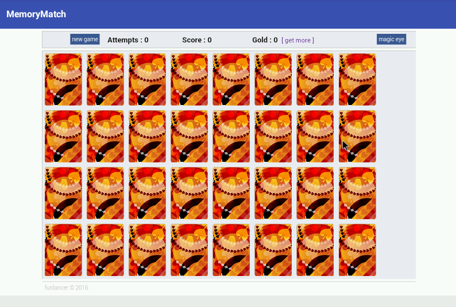Screen dimensions: 456x307
Task: Click the MemoryMatch title
Action: [x=36, y=14]
